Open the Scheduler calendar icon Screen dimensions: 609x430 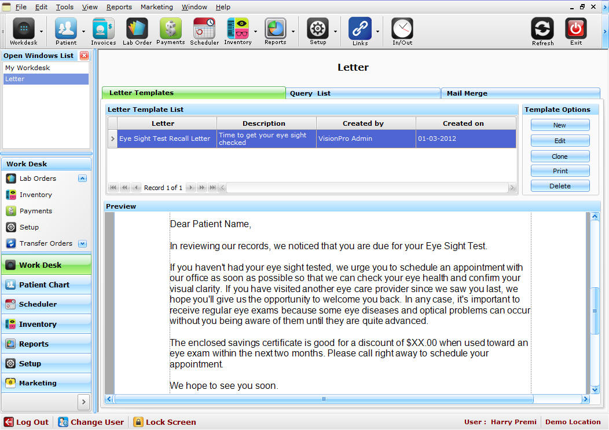204,30
